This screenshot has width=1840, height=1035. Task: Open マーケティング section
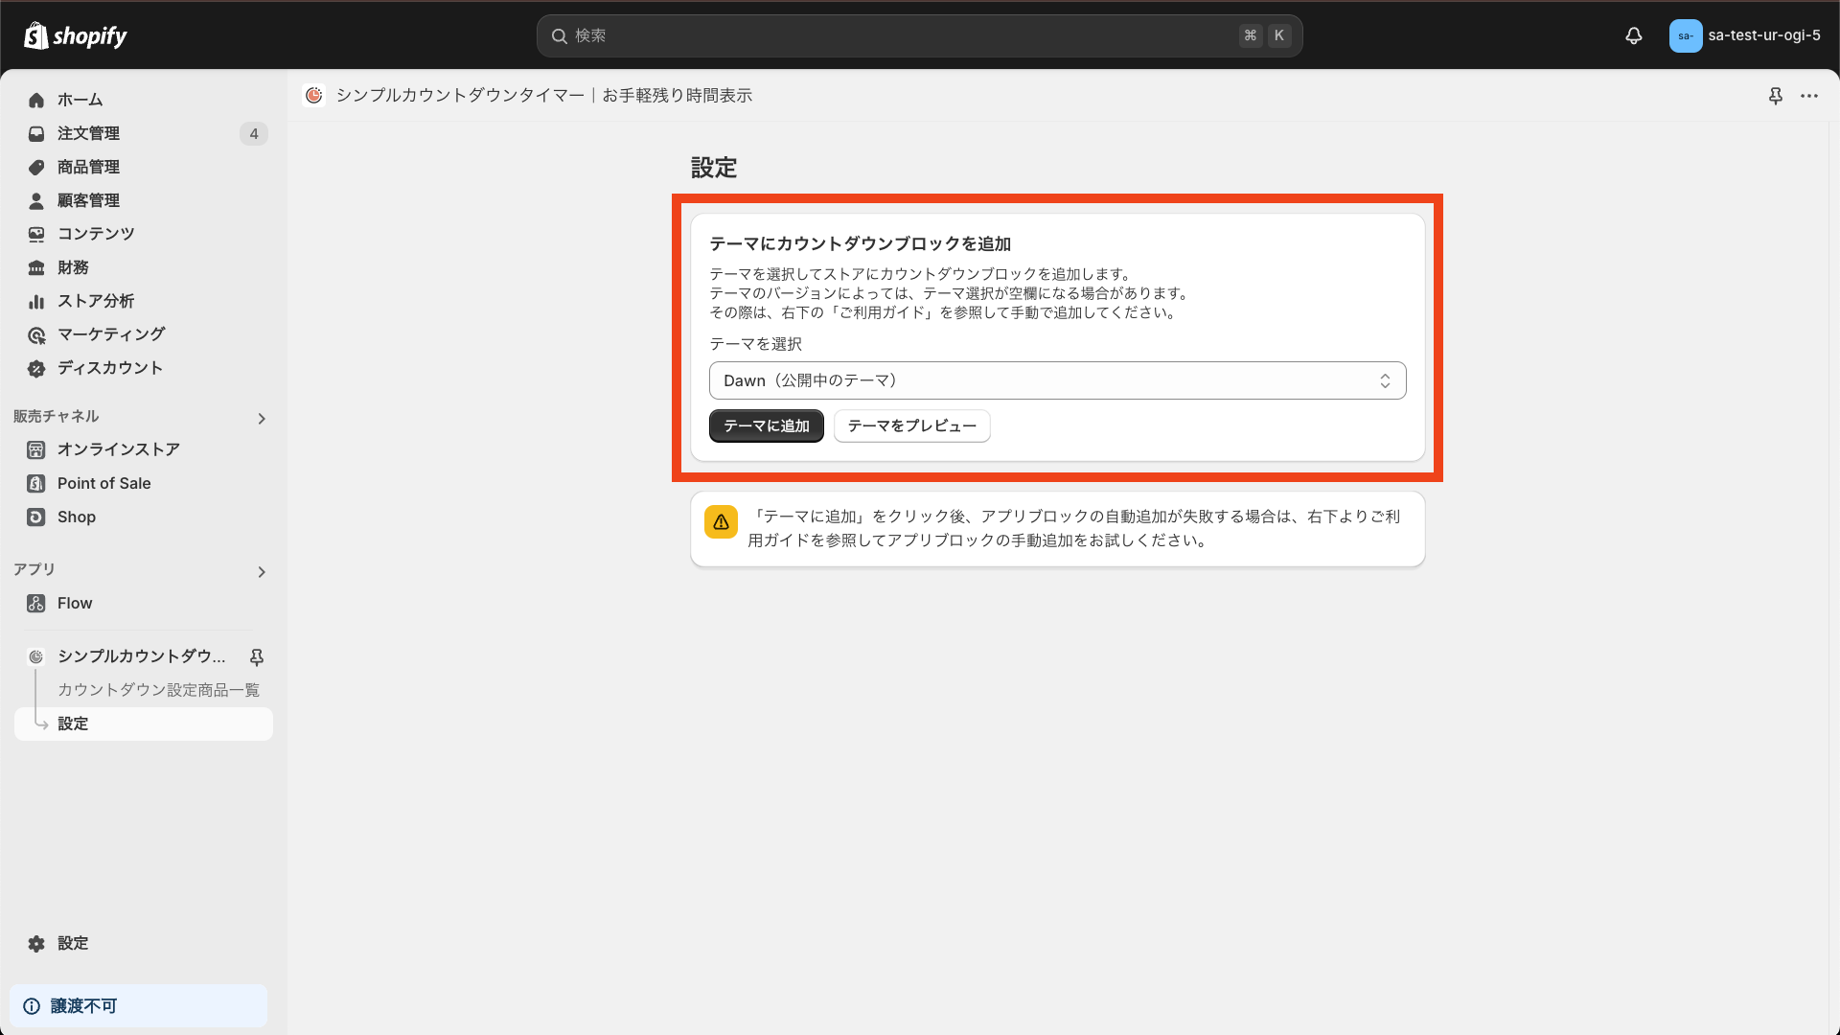tap(110, 334)
